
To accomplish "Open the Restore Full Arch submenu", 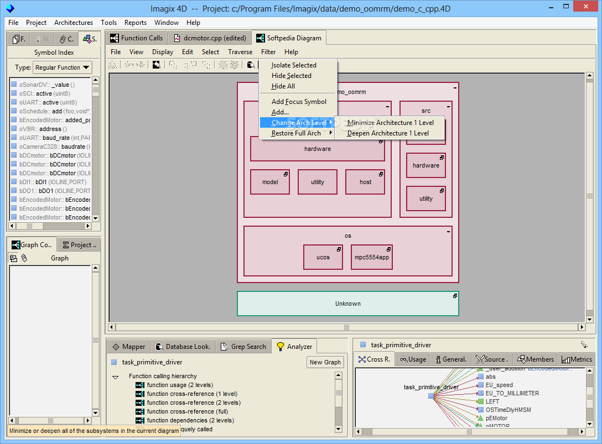I will point(298,133).
